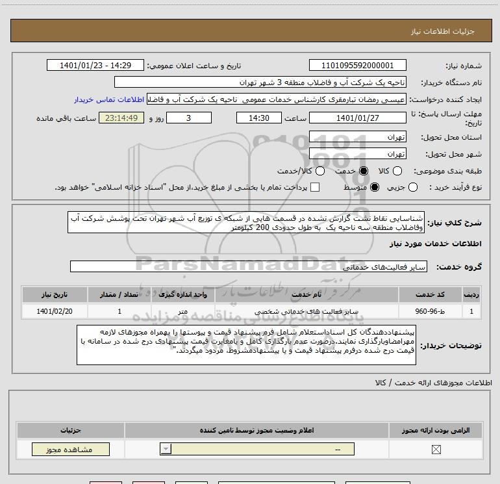Click the deadline time field 14:30

(259, 118)
